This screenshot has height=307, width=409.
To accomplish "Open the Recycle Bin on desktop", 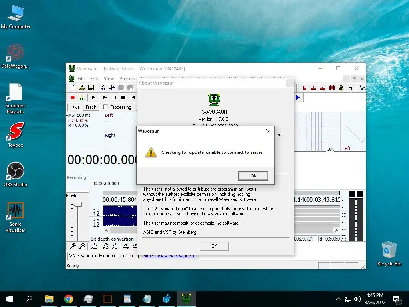I will point(389,254).
